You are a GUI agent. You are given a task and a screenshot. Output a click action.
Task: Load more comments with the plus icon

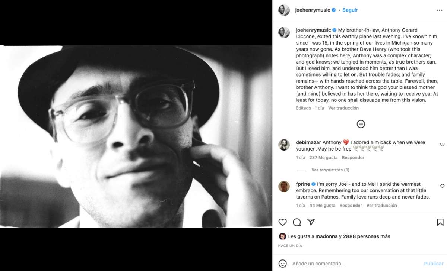[361, 124]
